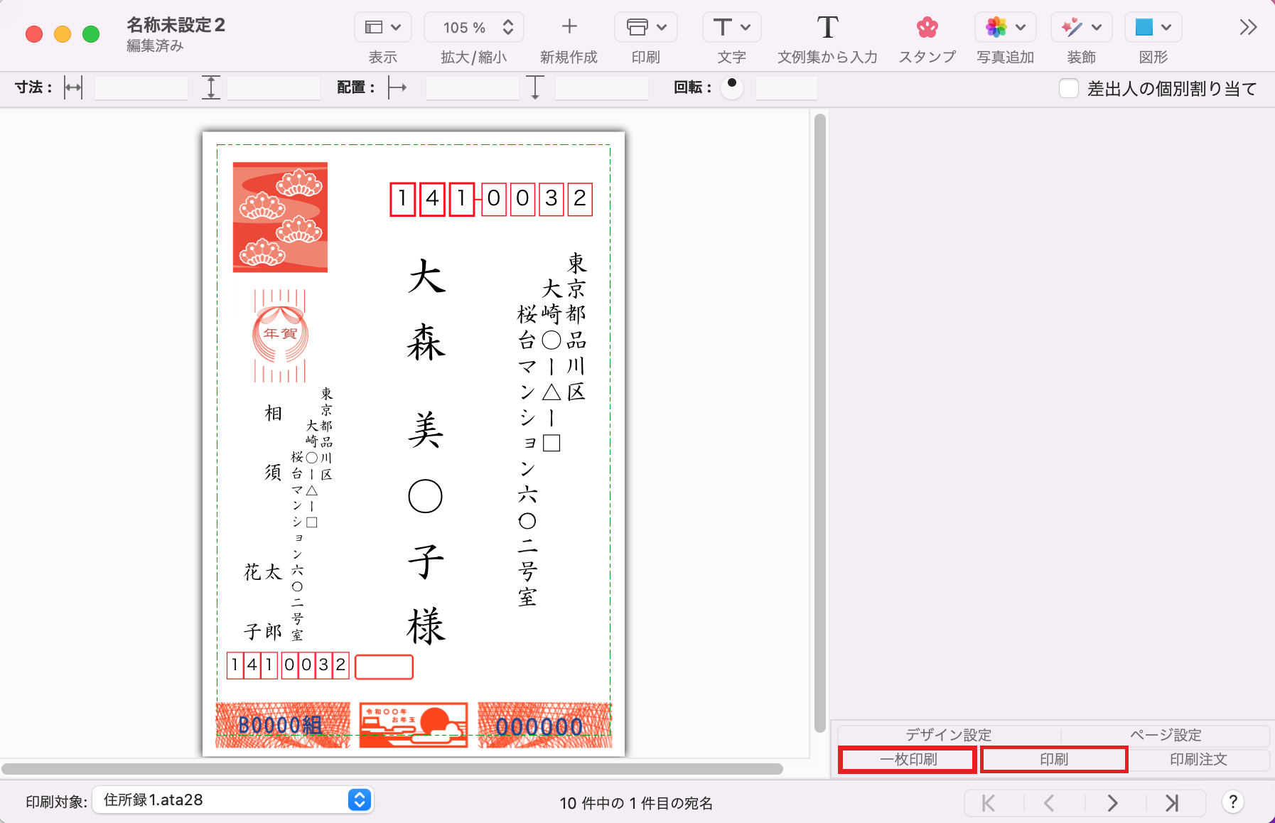Go to the next address record
This screenshot has width=1275, height=823.
(x=1112, y=803)
